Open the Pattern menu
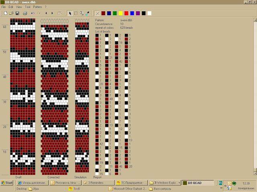 tap(37, 7)
